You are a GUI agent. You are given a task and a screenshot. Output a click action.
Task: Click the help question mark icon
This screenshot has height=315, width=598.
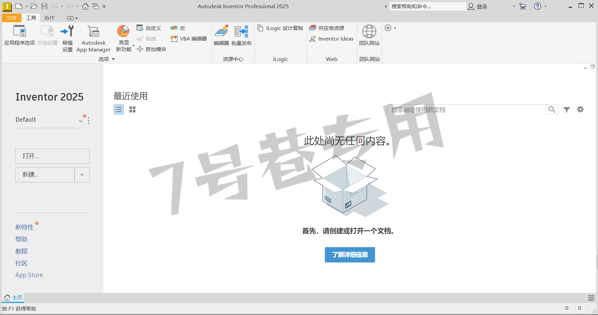(538, 6)
